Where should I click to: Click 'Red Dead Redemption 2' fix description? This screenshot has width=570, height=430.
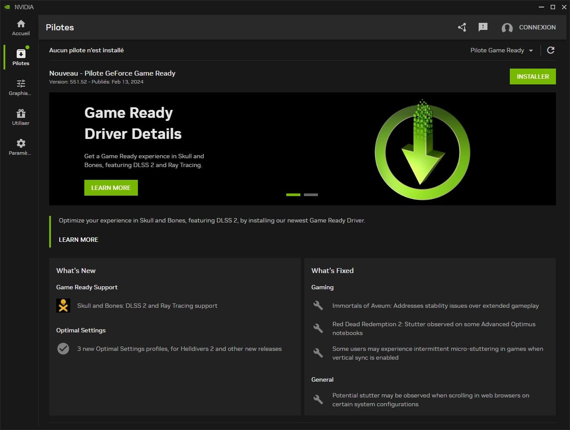(x=434, y=328)
